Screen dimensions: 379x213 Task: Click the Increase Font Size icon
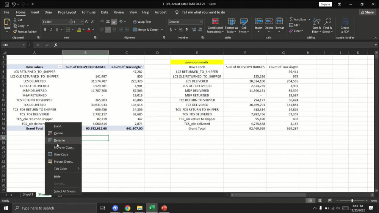pos(86,22)
